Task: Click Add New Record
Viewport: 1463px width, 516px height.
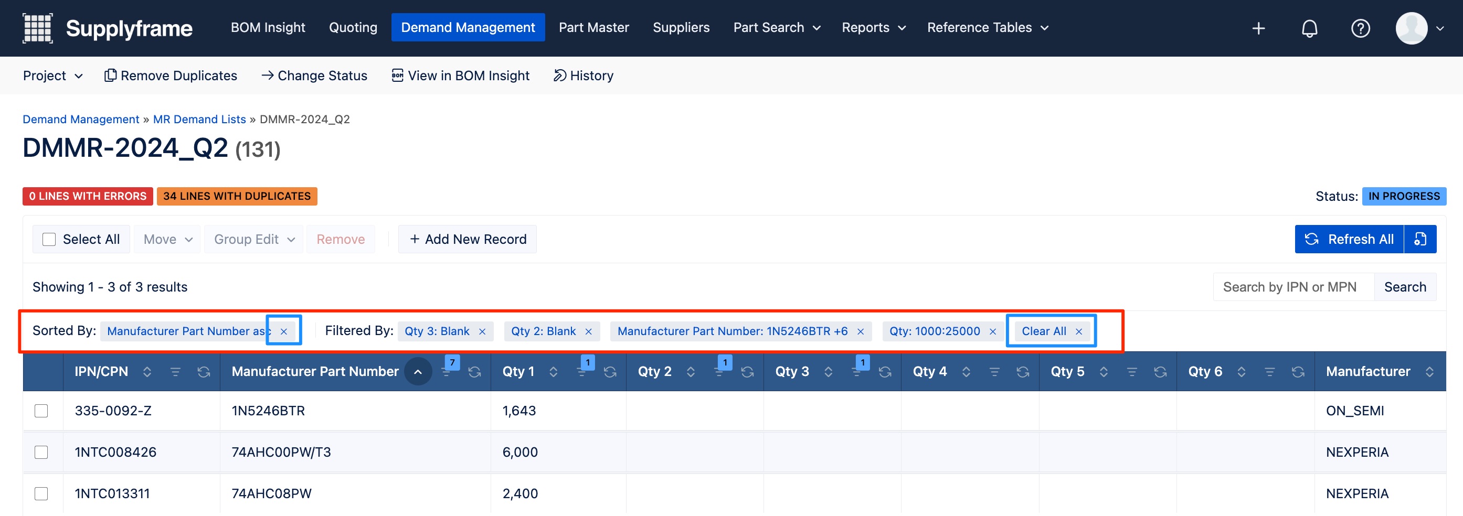Action: tap(468, 240)
